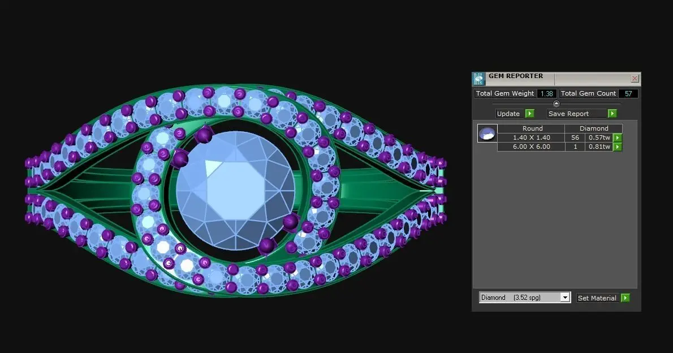This screenshot has height=353, width=673.
Task: Click the Total Gem Count value 57
Action: 628,93
